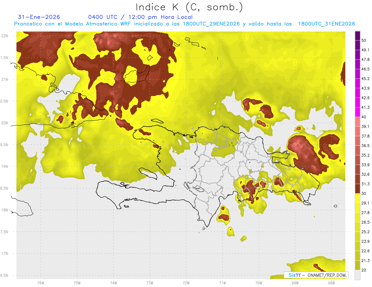Image resolution: width=372 pixels, height=287 pixels.
Task: Click the "74W" longitude label
Action: [113, 283]
